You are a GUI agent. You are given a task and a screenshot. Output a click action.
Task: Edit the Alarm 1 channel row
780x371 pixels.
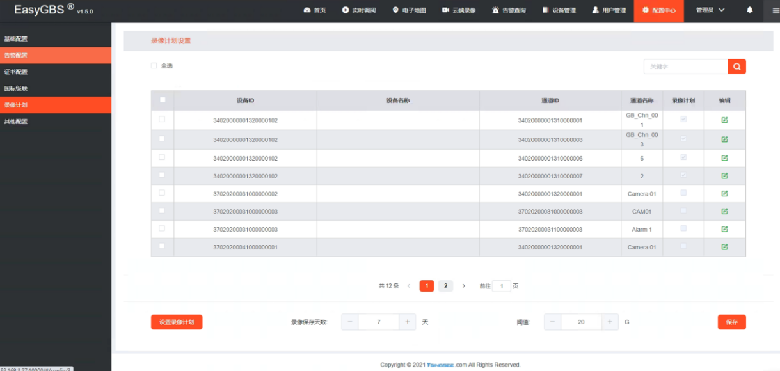pos(724,229)
